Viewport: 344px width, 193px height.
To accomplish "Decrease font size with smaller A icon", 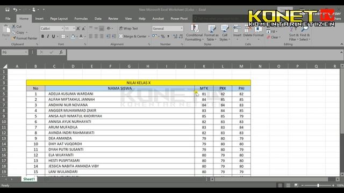I will point(84,28).
